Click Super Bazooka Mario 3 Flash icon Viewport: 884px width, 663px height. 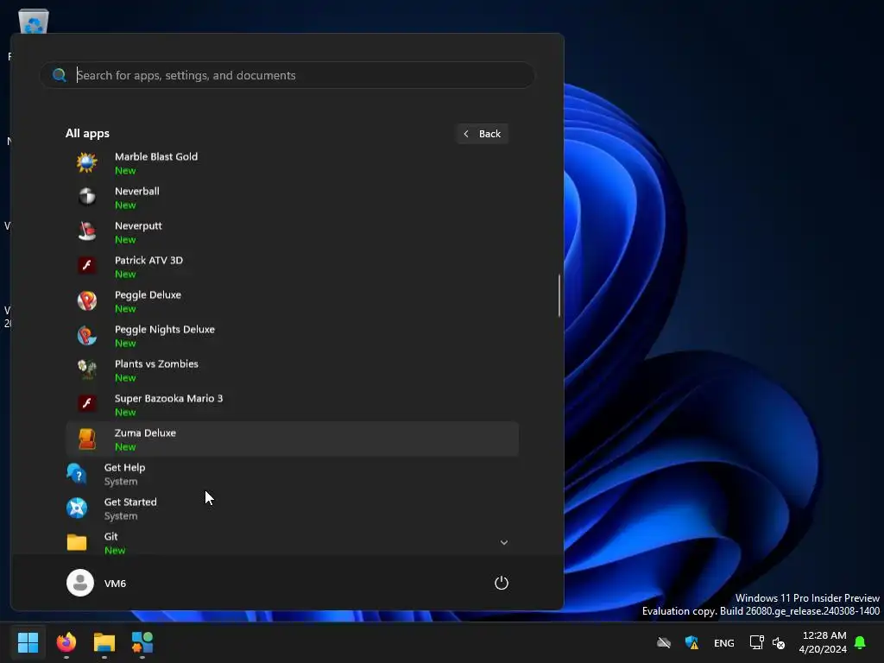click(87, 404)
